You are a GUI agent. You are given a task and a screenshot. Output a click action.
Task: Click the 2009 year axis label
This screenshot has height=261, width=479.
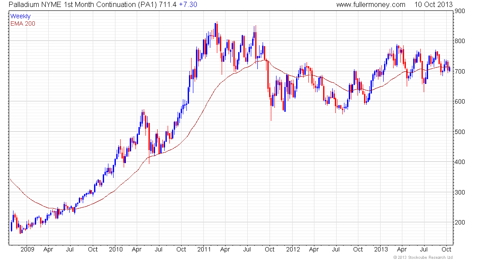(27, 249)
